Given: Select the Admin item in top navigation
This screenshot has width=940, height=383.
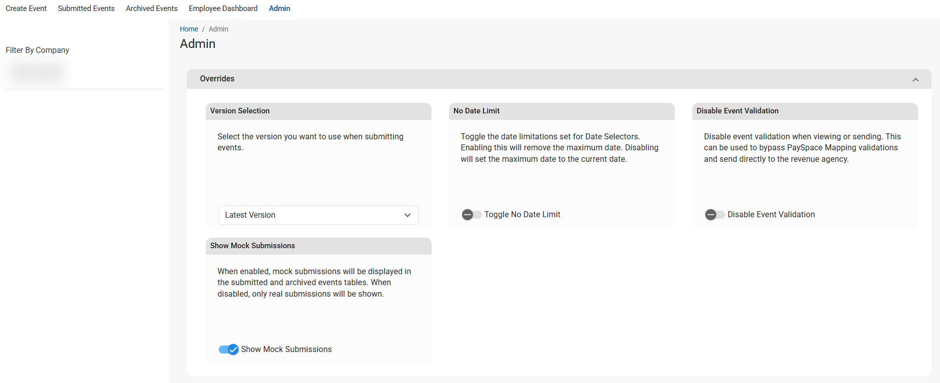Looking at the screenshot, I should pos(279,8).
